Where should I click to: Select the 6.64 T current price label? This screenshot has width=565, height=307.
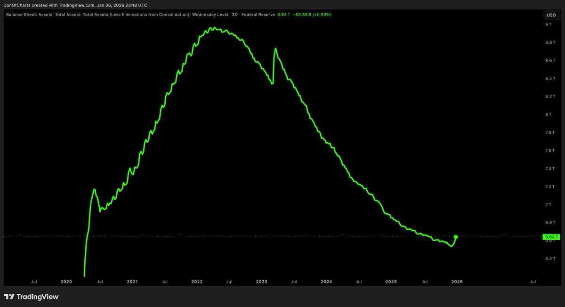pyautogui.click(x=550, y=237)
